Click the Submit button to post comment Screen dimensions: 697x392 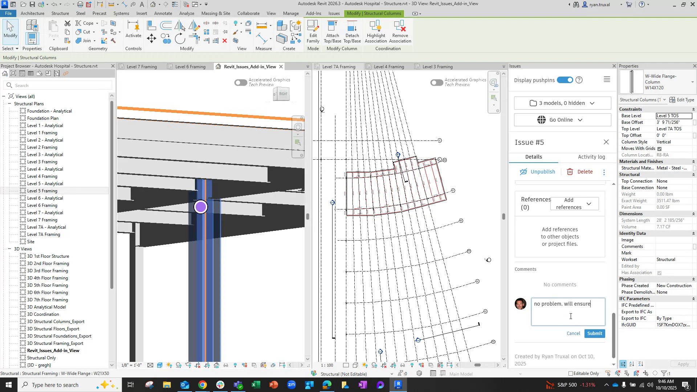pos(594,333)
